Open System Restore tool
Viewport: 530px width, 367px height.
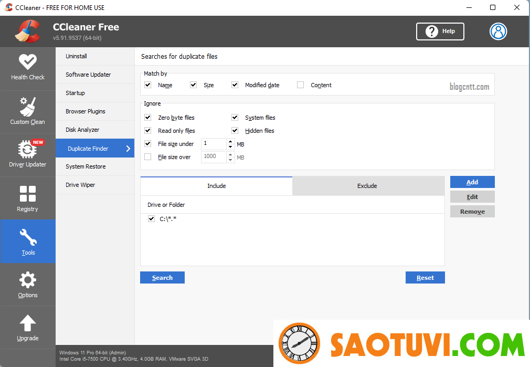coord(95,166)
